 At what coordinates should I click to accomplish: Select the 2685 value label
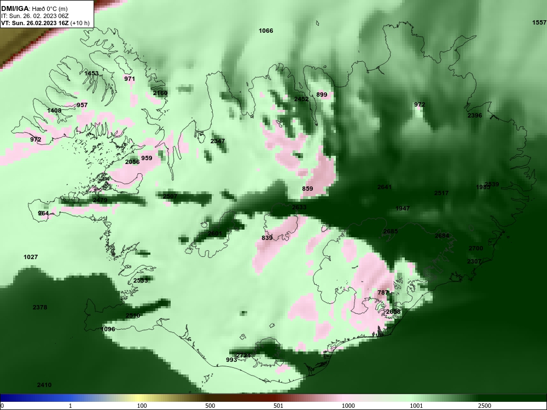pos(391,231)
